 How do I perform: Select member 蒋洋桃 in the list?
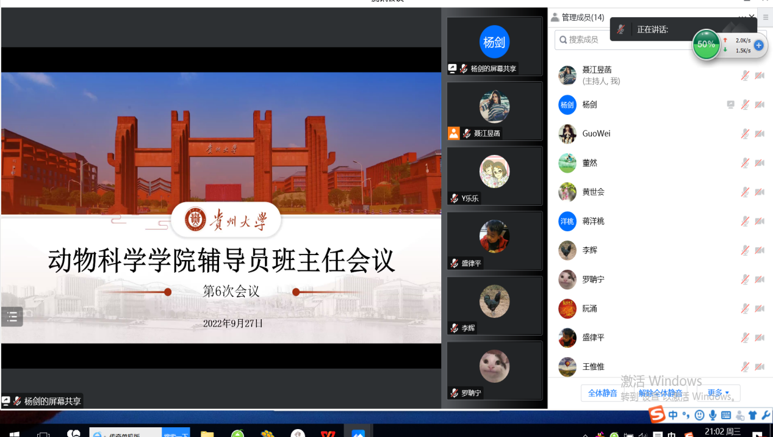pos(593,221)
